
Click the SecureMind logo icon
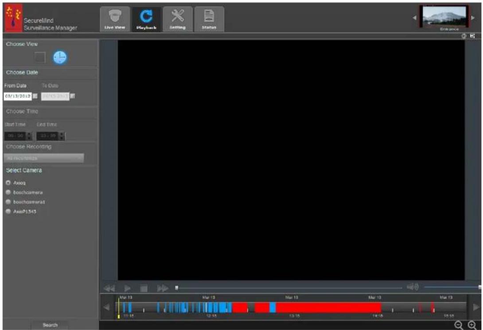(x=14, y=18)
